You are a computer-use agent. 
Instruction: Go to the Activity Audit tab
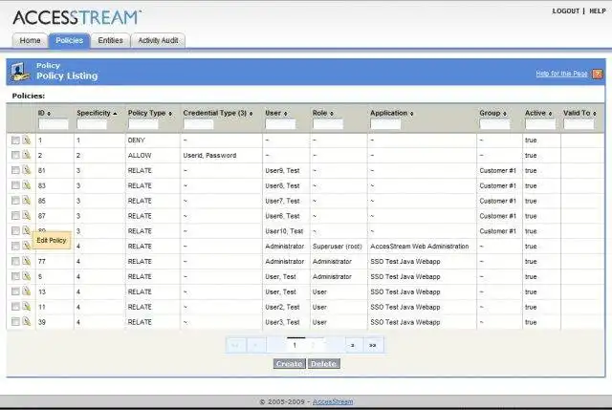158,40
